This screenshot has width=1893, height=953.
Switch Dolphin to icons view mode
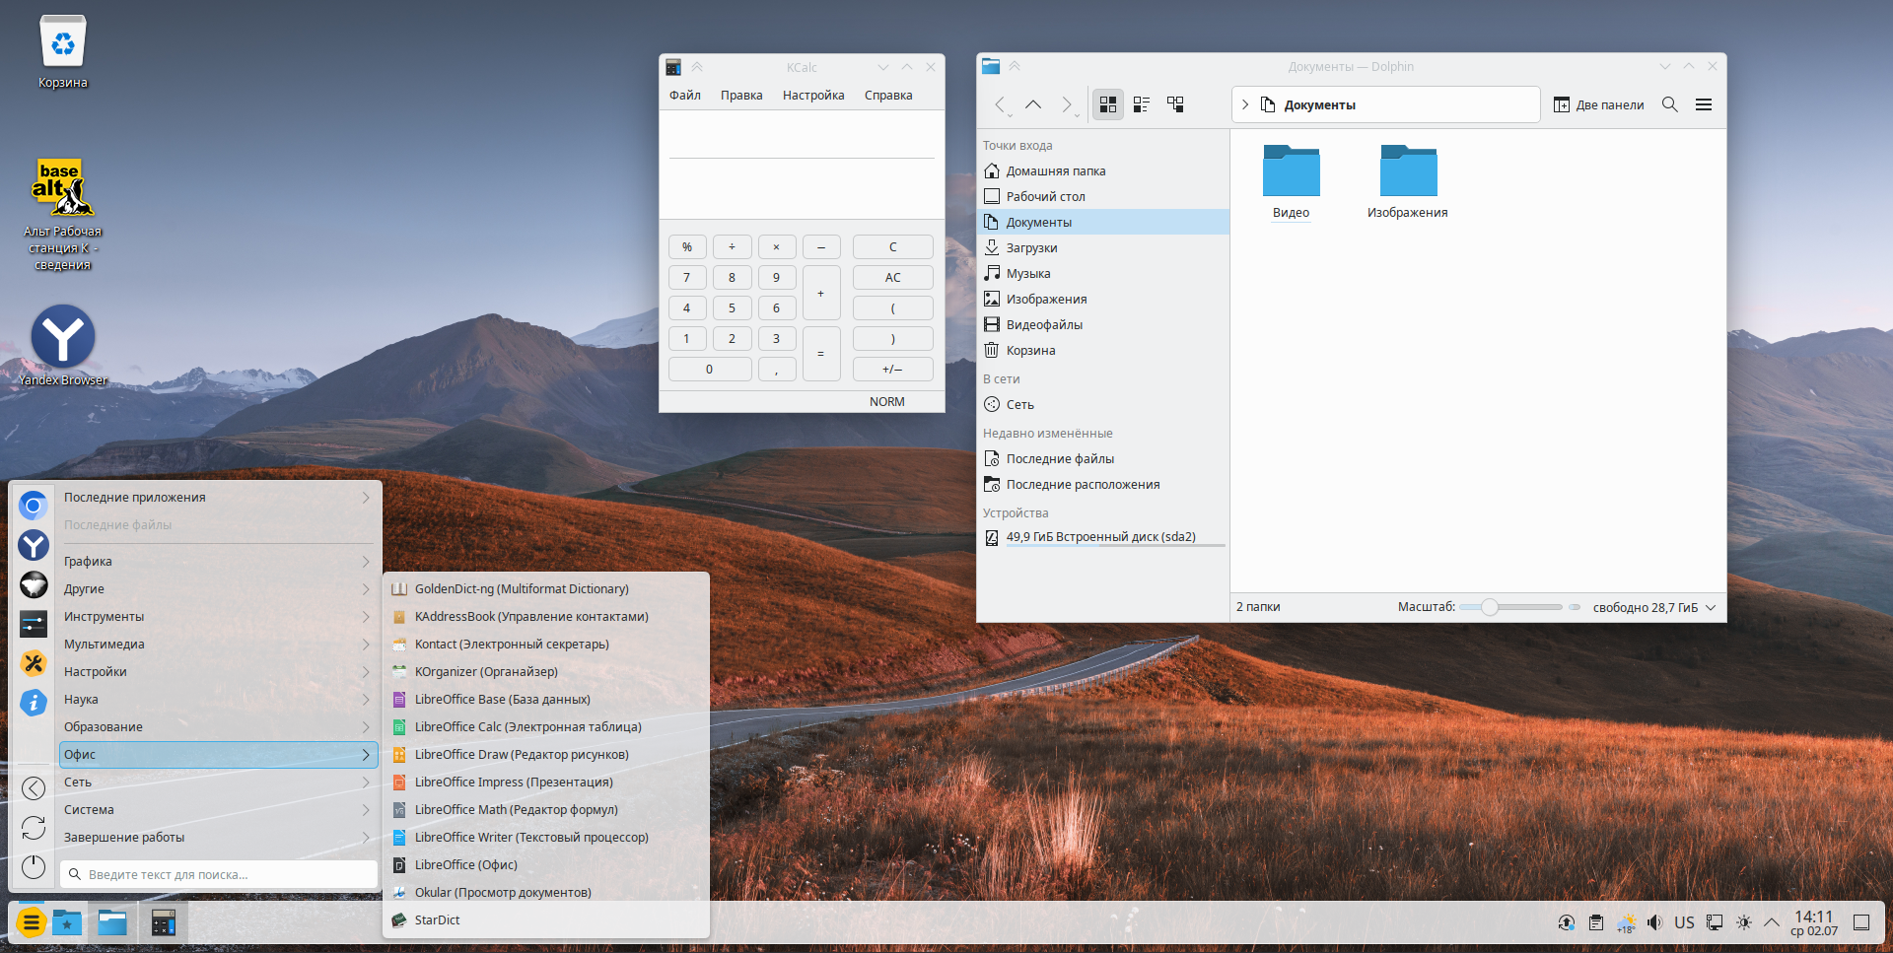point(1108,104)
